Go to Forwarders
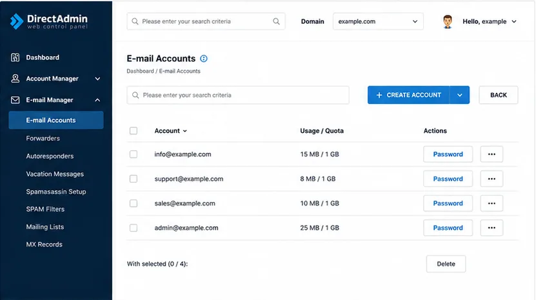Viewport: 536px width, 300px height. click(43, 138)
